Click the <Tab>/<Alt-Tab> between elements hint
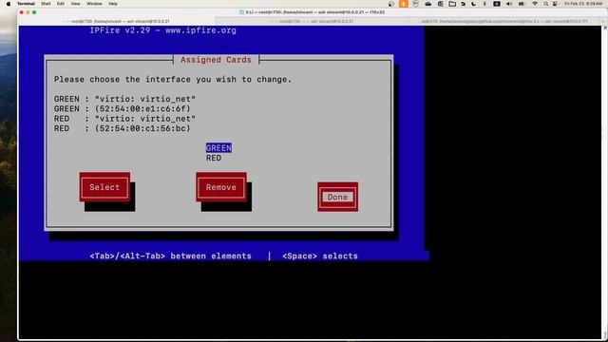Viewport: 608px width, 342px height. coord(170,256)
